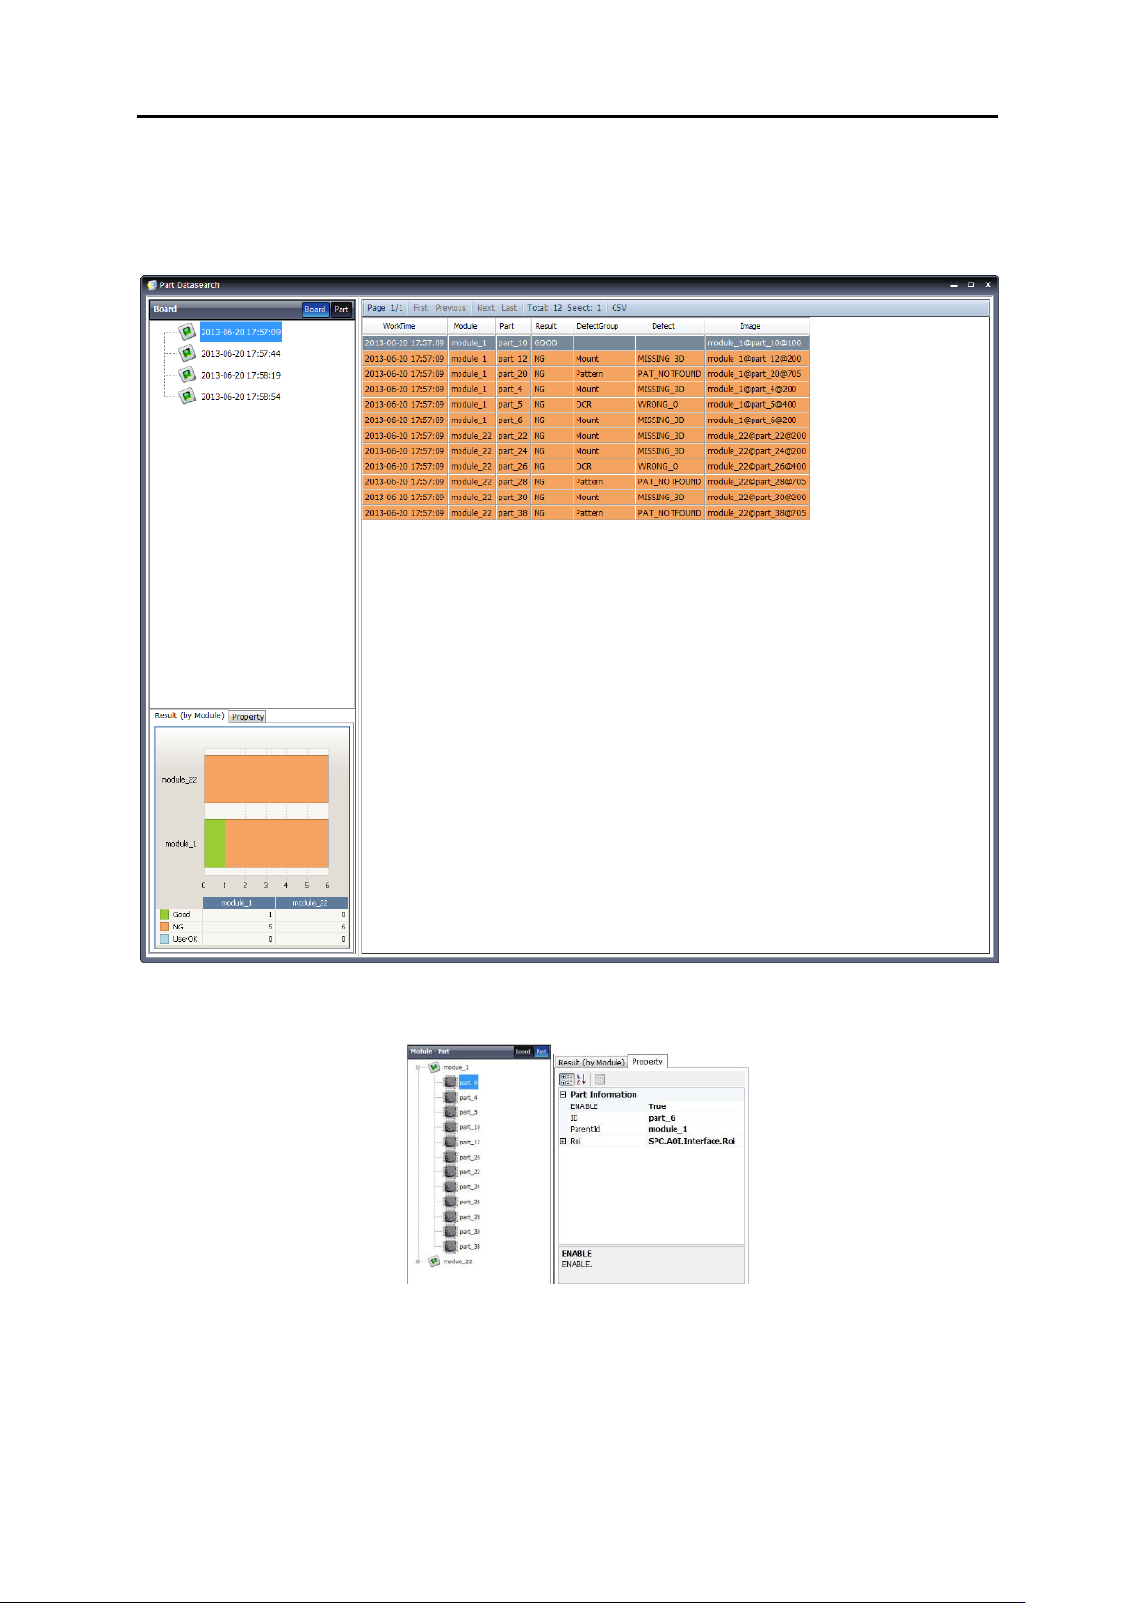The width and height of the screenshot is (1134, 1603).
Task: Click the chip icon next to part_12 tree node
Action: pos(451,1142)
